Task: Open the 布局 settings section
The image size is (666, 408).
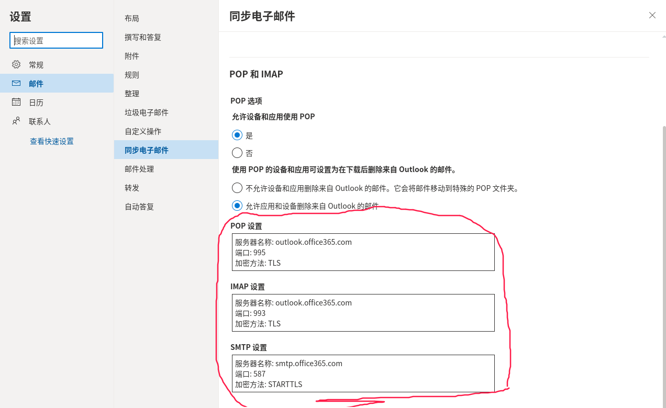Action: 166,18
